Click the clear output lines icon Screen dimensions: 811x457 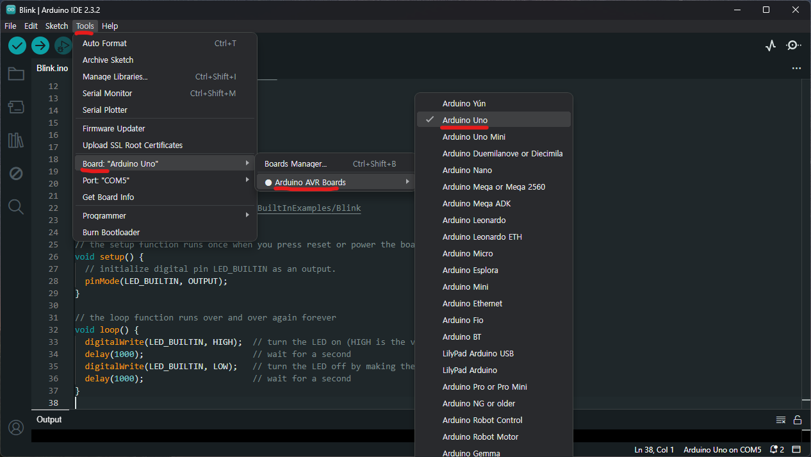pos(781,420)
